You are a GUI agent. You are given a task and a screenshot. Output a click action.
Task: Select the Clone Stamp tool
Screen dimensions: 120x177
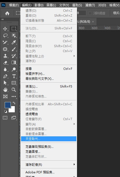coord(5,56)
